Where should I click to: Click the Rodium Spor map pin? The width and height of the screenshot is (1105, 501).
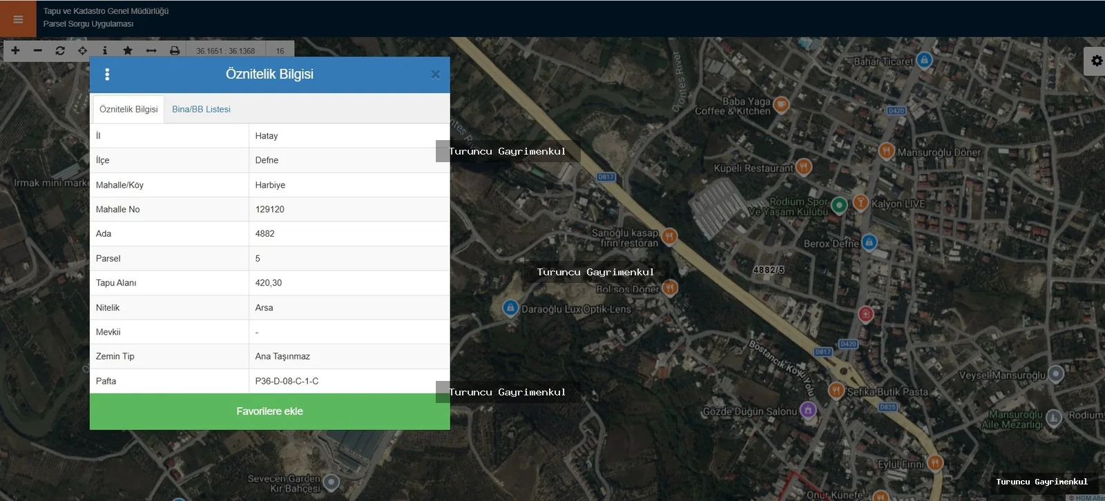(x=839, y=204)
